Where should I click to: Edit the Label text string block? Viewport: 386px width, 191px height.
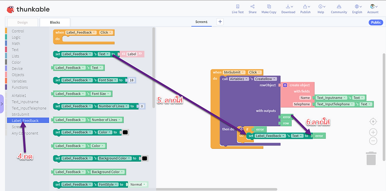(132, 54)
